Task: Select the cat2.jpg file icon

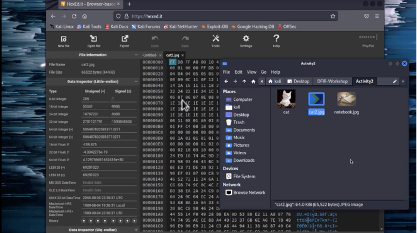Action: click(316, 99)
